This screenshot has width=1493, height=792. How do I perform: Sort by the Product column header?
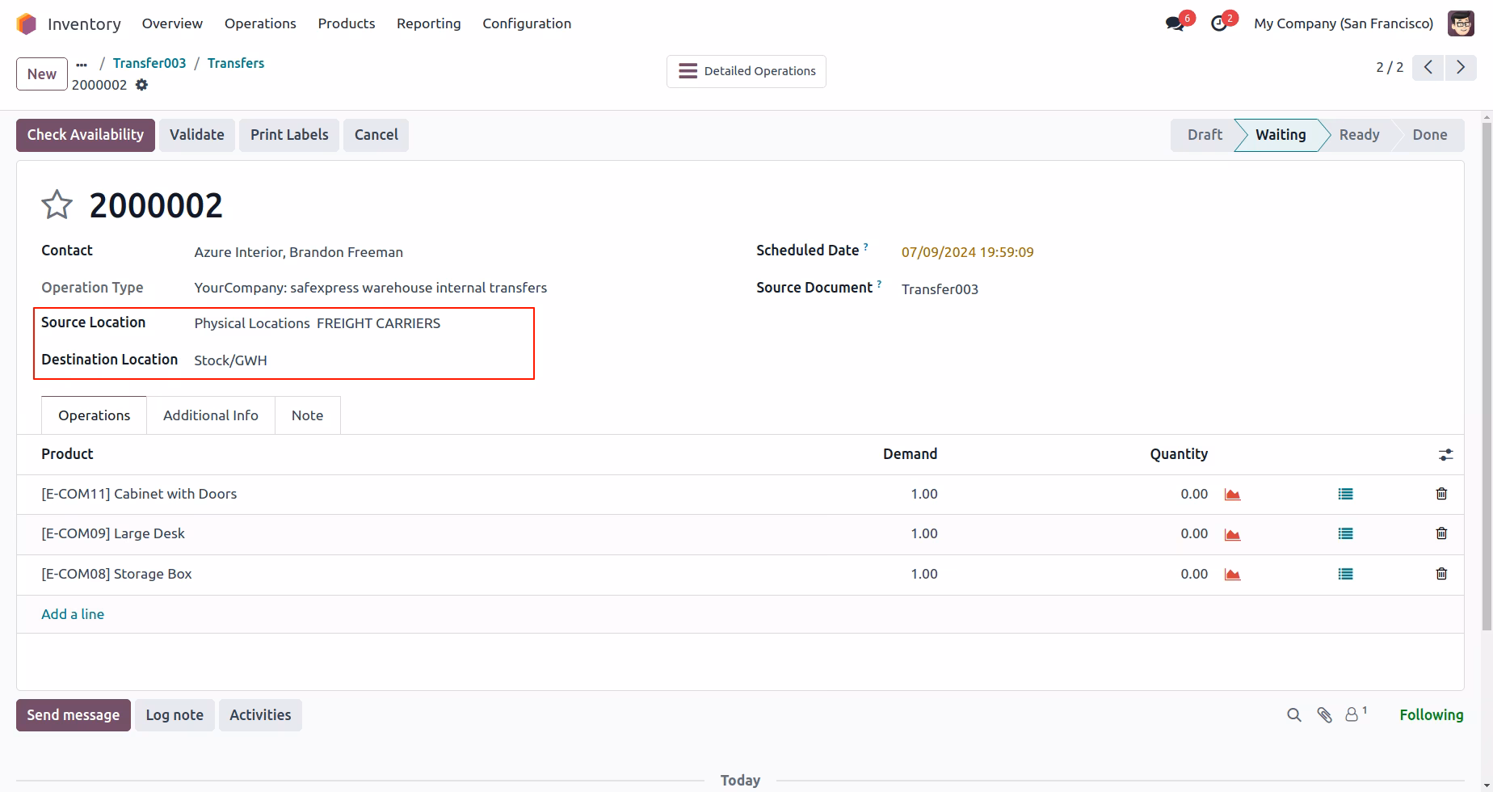coord(67,454)
